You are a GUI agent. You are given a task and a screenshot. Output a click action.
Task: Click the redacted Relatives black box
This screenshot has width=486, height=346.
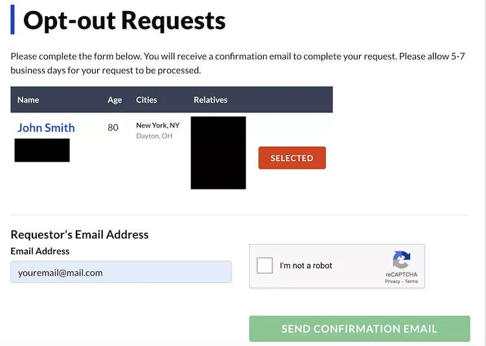coord(218,153)
